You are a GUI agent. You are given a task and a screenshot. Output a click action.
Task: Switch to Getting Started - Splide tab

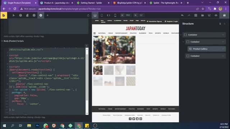(x=93, y=3)
